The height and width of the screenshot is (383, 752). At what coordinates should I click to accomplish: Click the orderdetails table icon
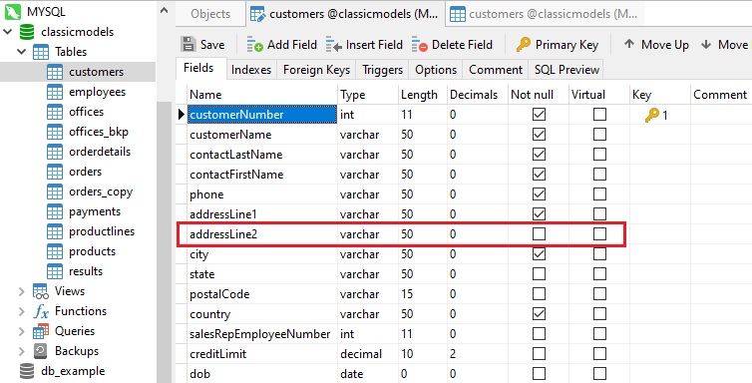[x=55, y=152]
